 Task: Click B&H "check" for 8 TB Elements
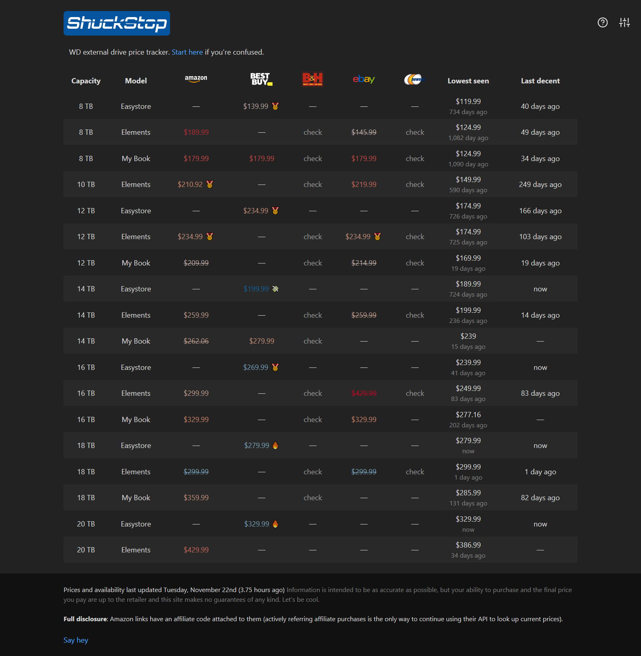click(x=313, y=132)
